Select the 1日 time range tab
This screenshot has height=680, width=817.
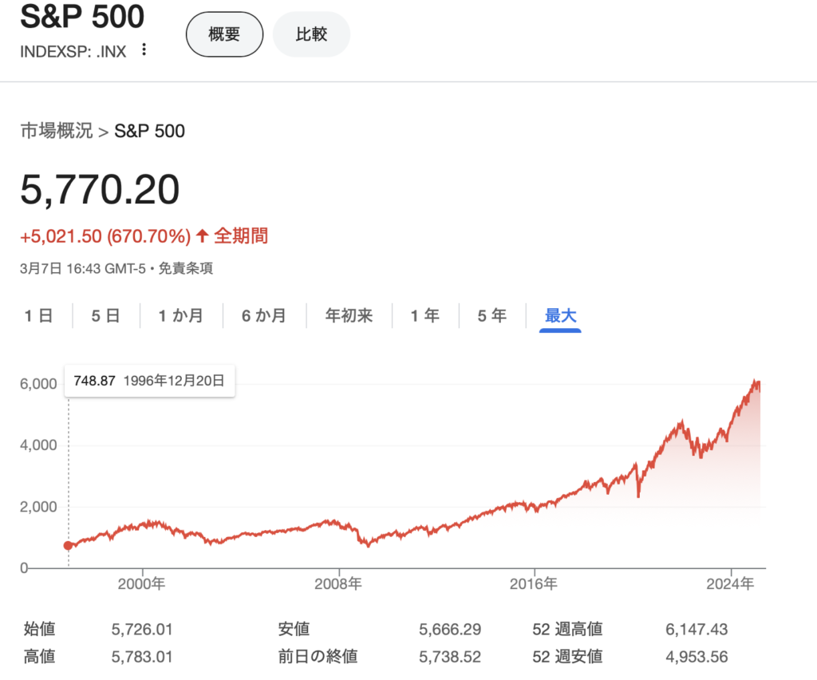click(x=38, y=315)
